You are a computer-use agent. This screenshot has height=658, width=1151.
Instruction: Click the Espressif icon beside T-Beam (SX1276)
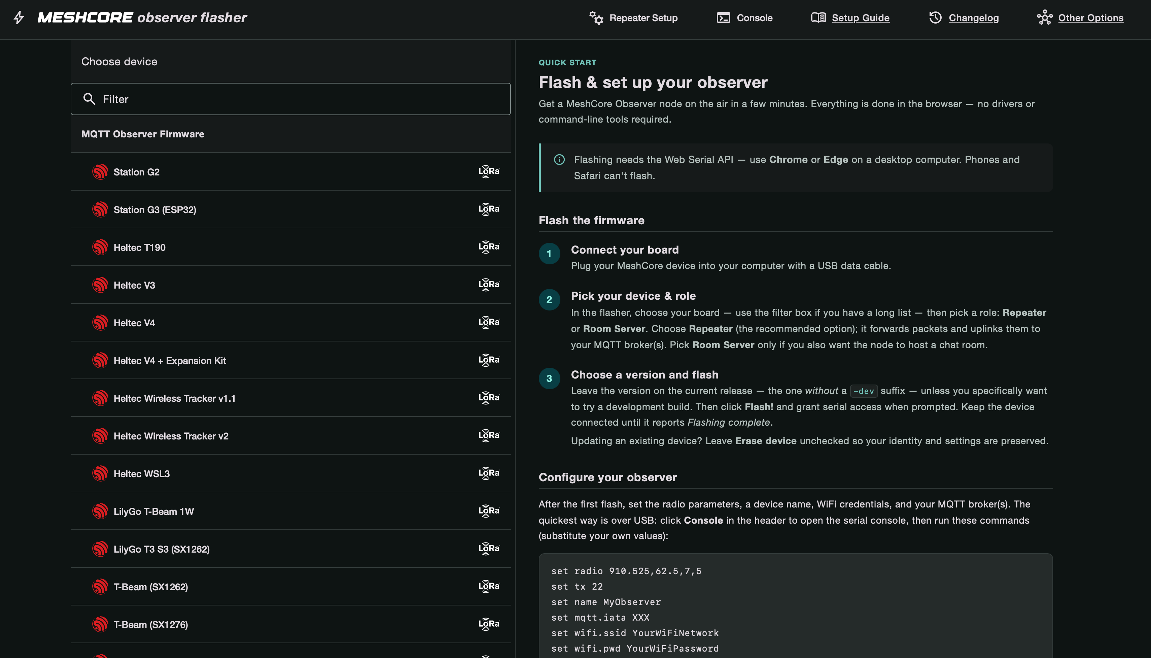coord(100,624)
